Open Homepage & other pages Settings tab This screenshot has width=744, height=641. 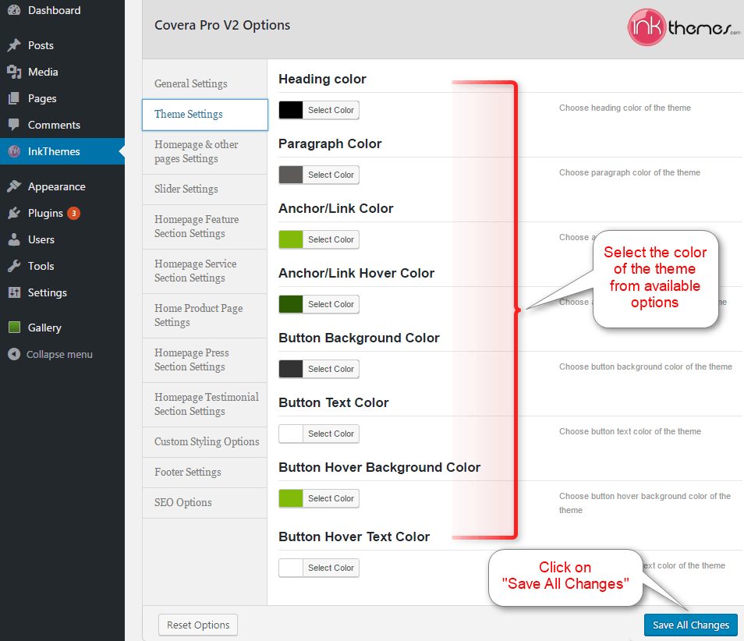pyautogui.click(x=204, y=152)
